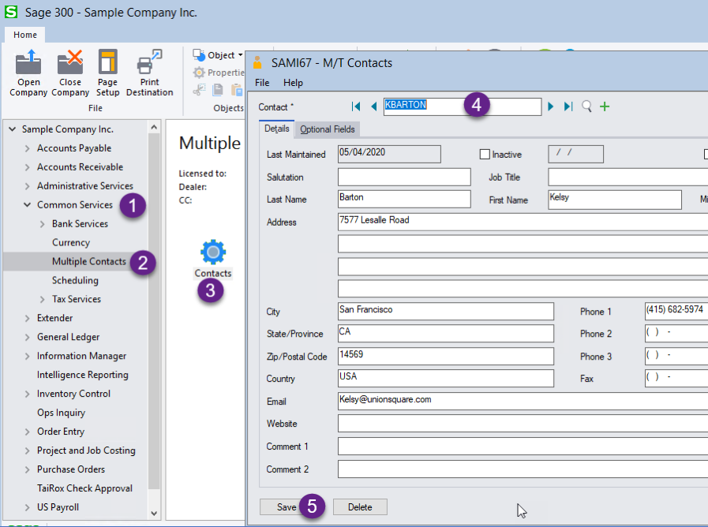Image resolution: width=708 pixels, height=527 pixels.
Task: Click the Phone 1 field
Action: point(676,312)
